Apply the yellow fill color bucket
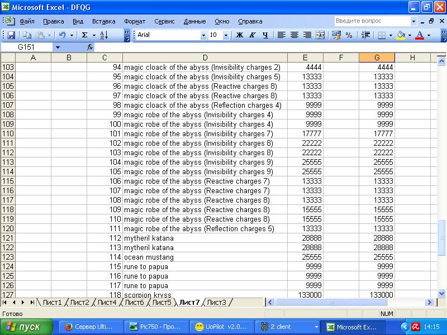The height and width of the screenshot is (335, 447). pos(401,35)
